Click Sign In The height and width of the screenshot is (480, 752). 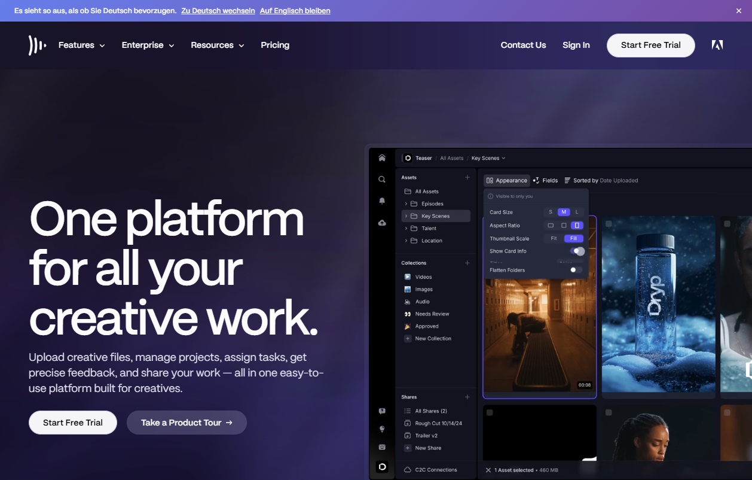click(x=576, y=45)
